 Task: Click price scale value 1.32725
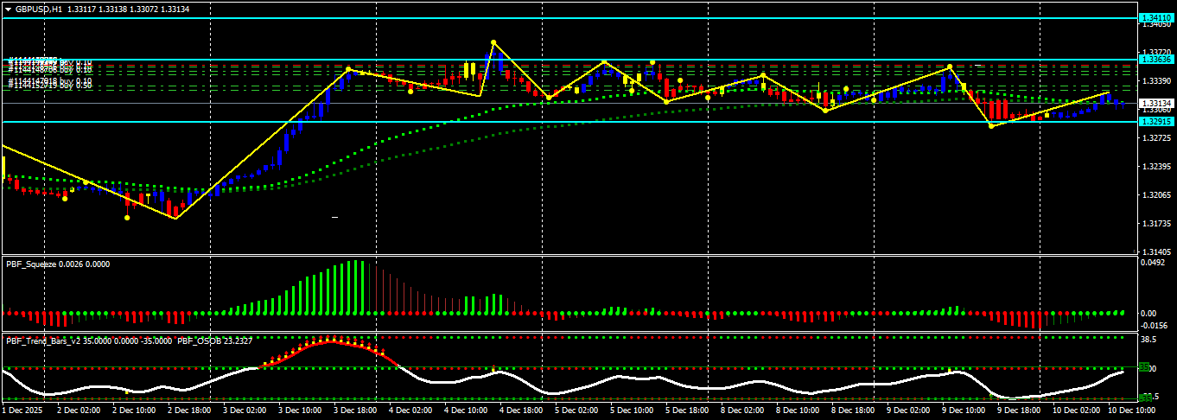[1156, 137]
